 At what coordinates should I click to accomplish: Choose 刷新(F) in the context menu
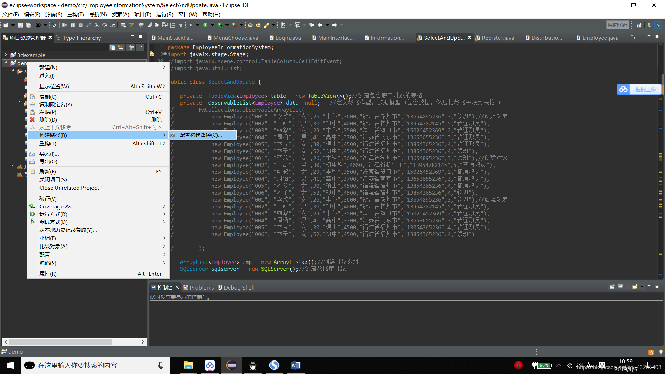[x=98, y=172]
